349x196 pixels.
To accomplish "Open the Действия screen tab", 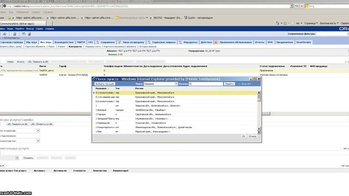I will (206, 42).
